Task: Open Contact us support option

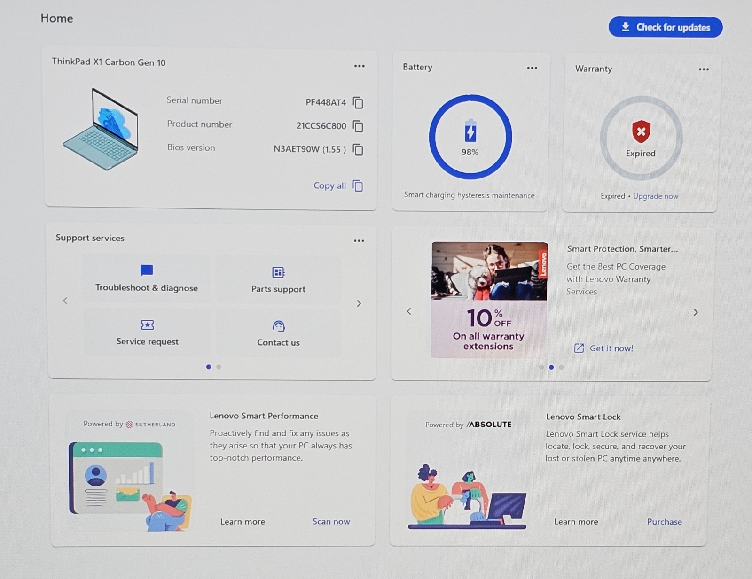Action: [278, 333]
